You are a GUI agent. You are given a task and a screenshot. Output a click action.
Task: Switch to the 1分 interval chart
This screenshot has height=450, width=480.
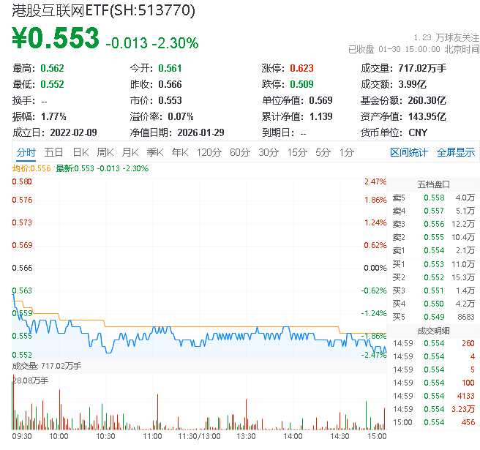(346, 152)
